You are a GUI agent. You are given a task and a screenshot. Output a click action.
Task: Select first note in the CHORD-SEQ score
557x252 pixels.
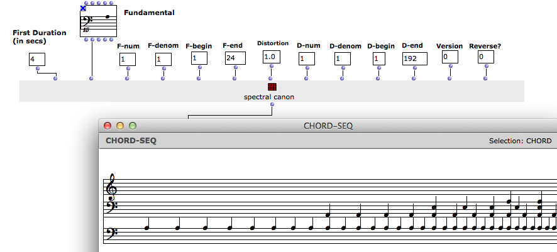click(x=147, y=227)
